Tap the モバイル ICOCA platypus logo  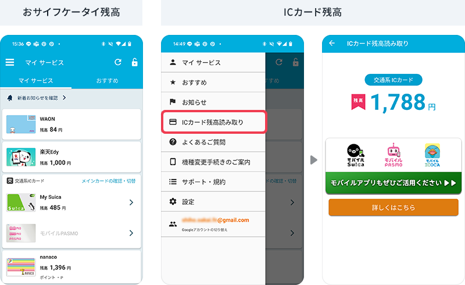pyautogui.click(x=432, y=155)
